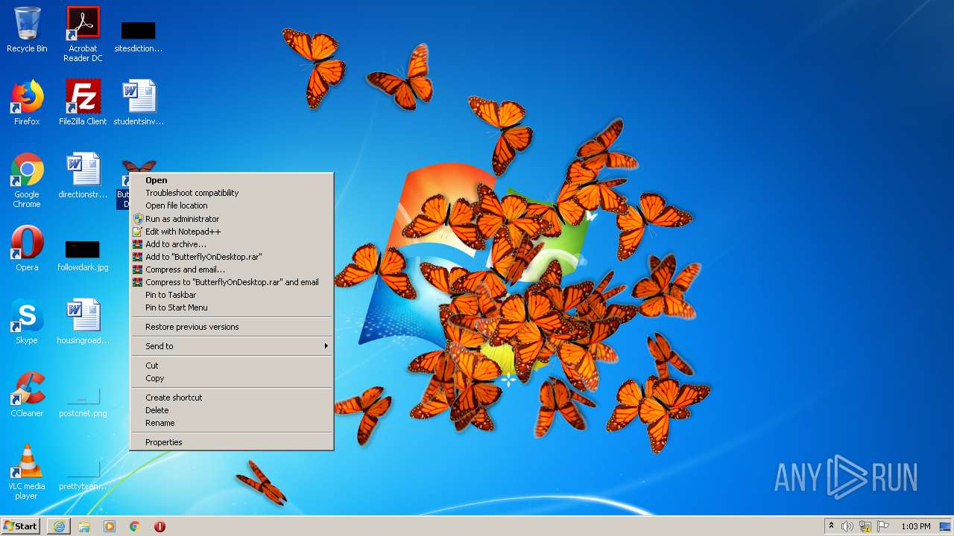Select the sitesdiction file icon
This screenshot has height=536, width=954.
139,37
